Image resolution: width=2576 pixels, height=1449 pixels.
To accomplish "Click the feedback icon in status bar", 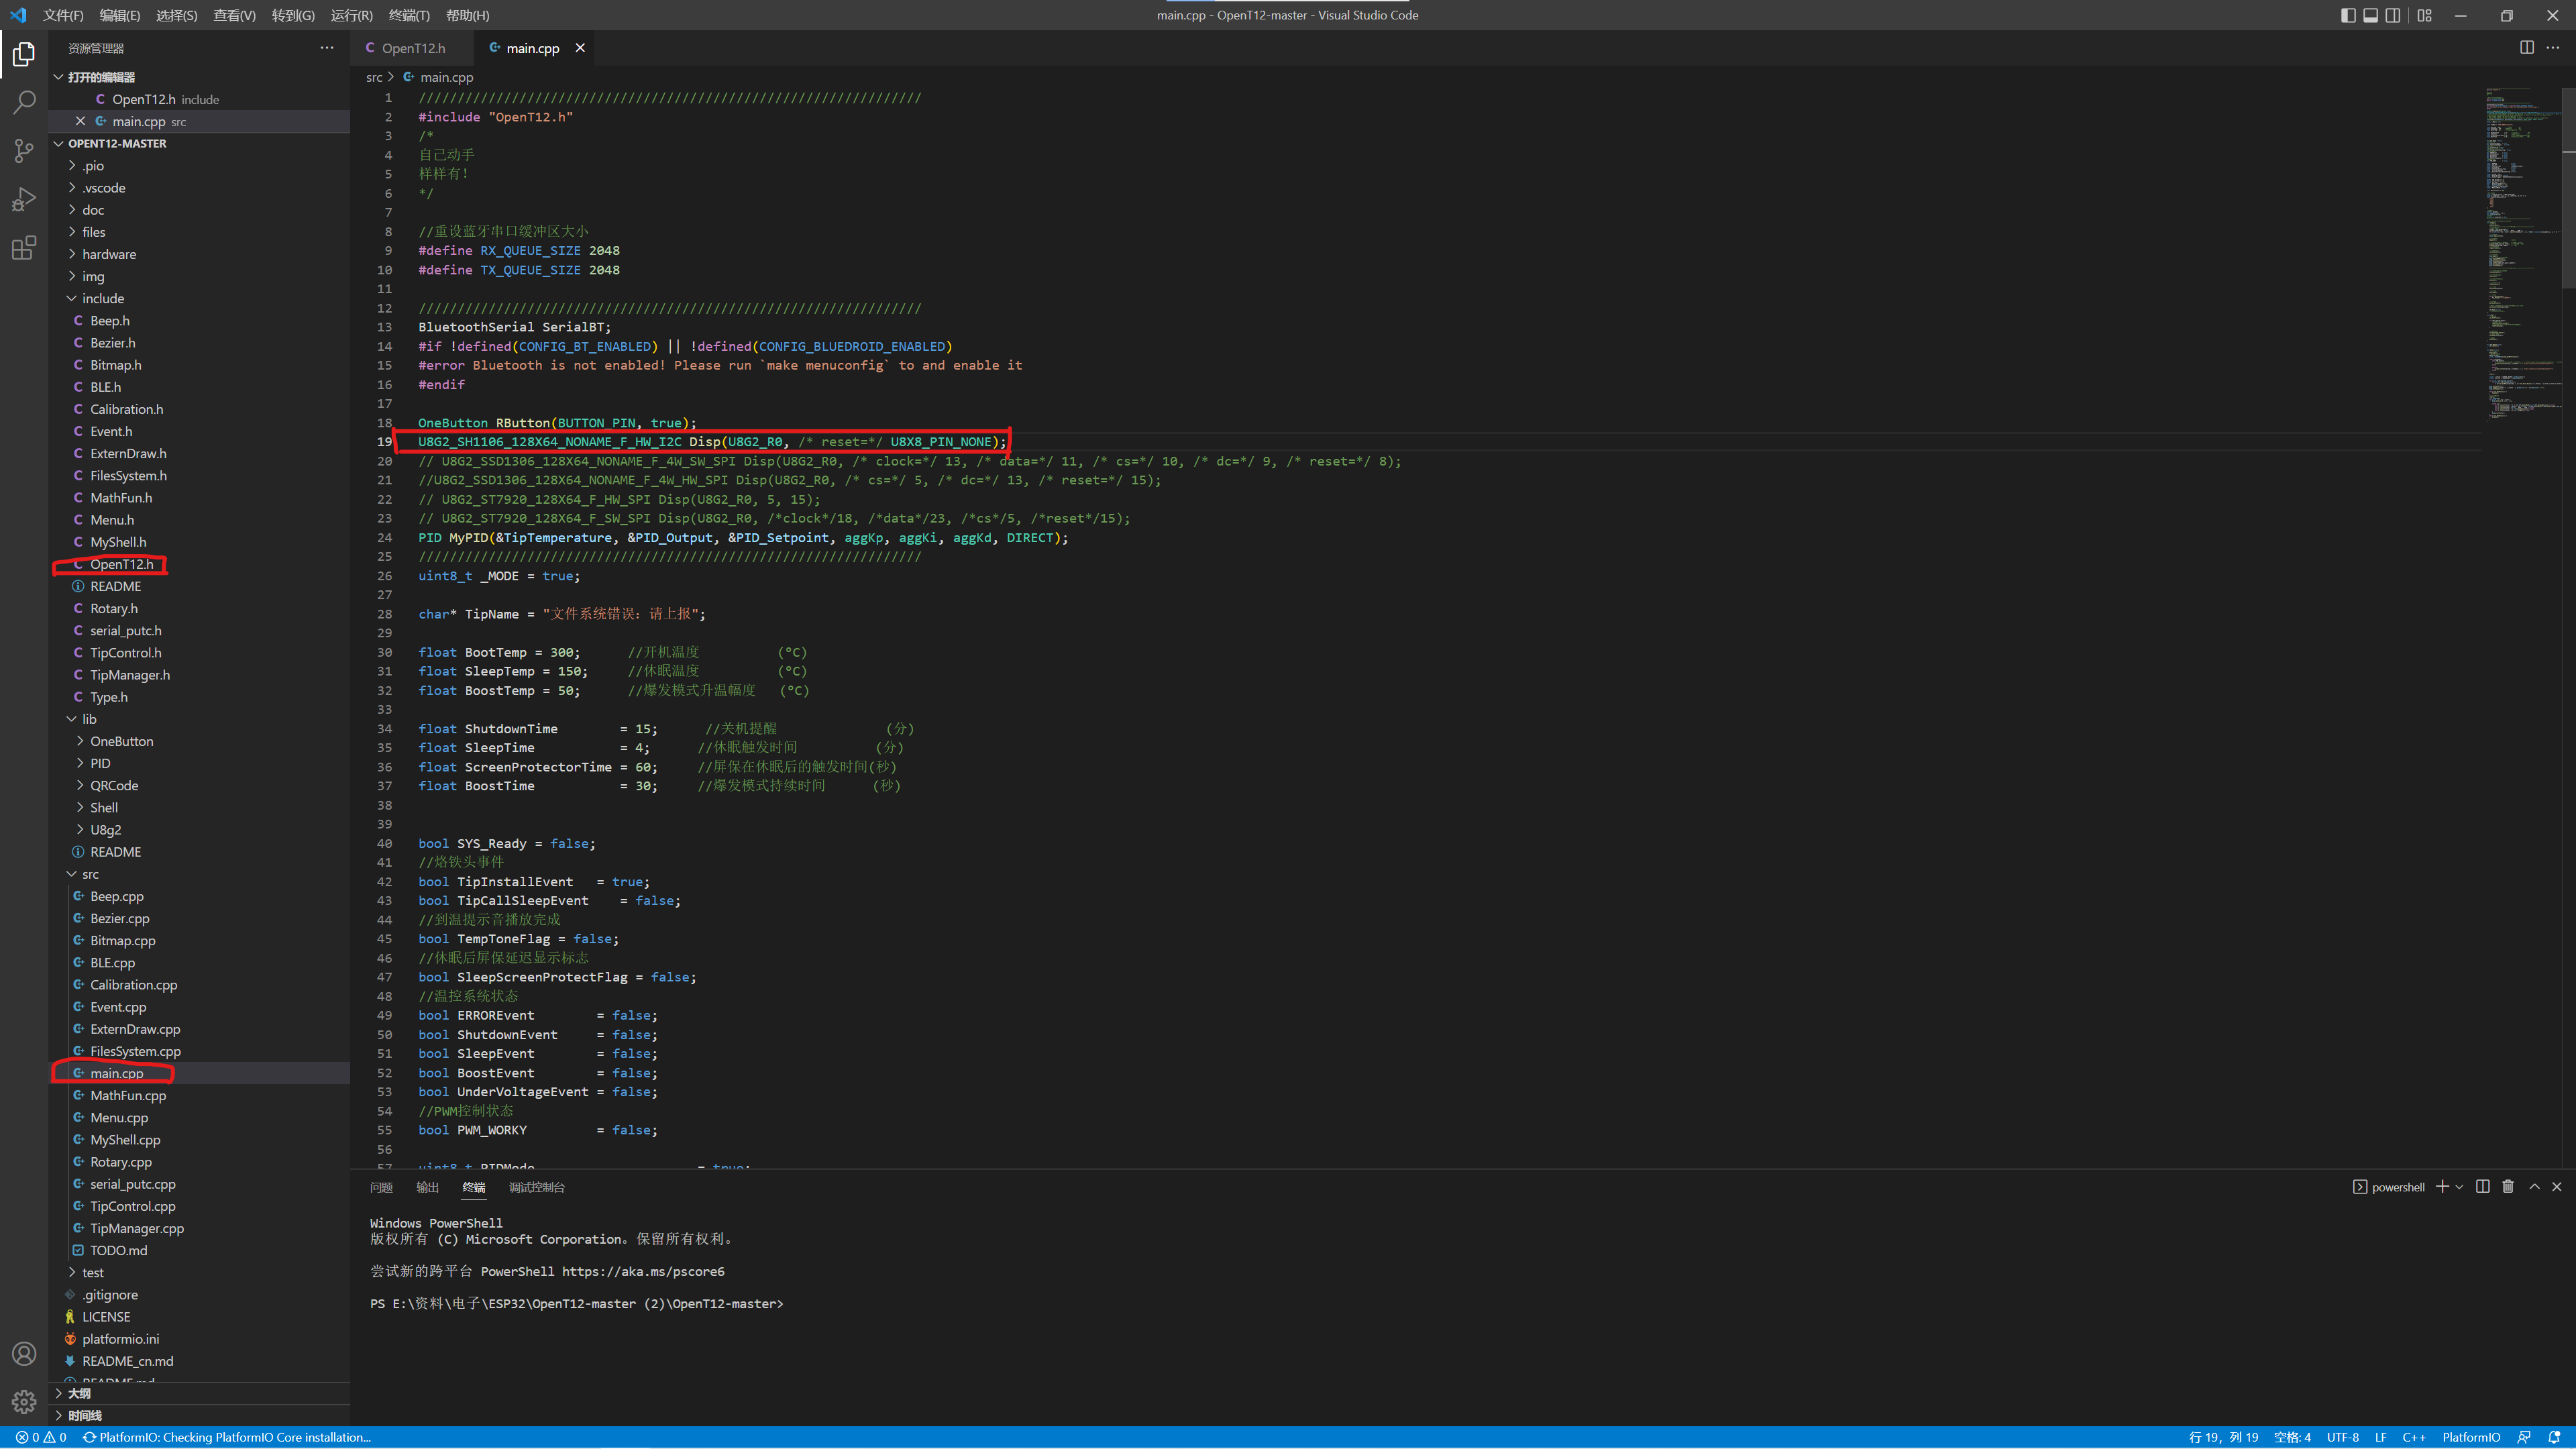I will click(x=2524, y=1437).
